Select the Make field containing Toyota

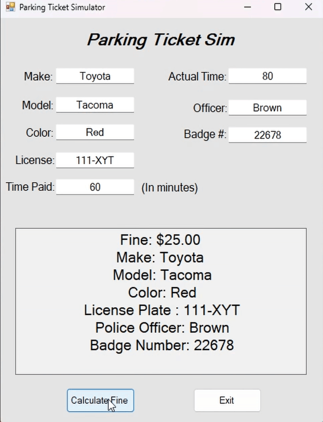[x=95, y=76]
